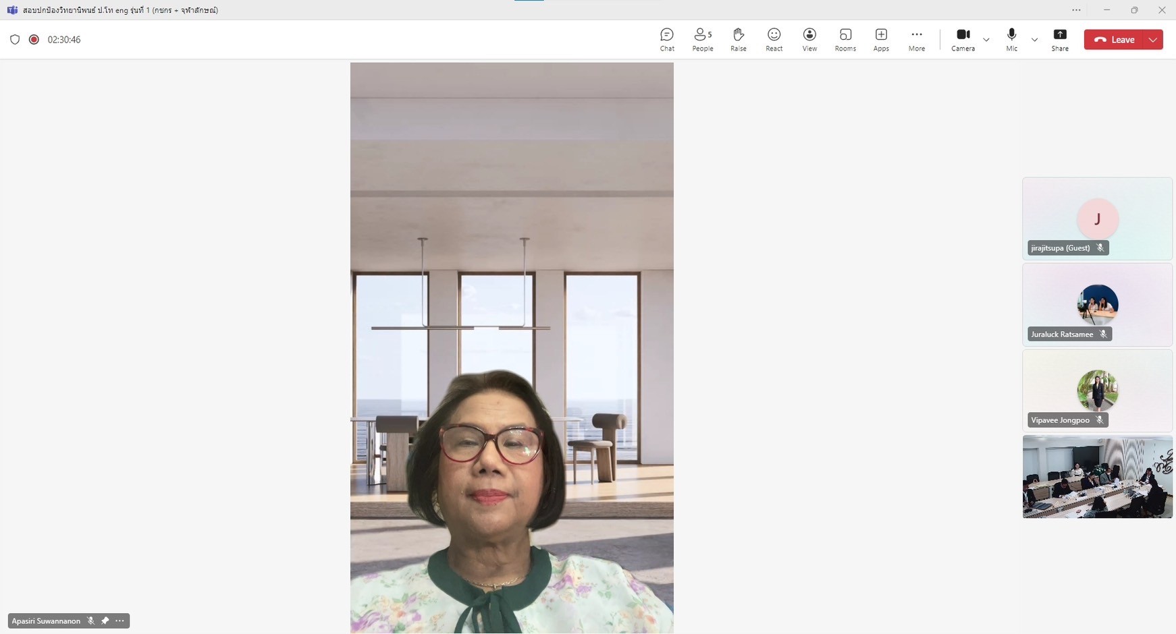Open the React emoji menu
Image resolution: width=1176 pixels, height=634 pixels.
pos(774,40)
